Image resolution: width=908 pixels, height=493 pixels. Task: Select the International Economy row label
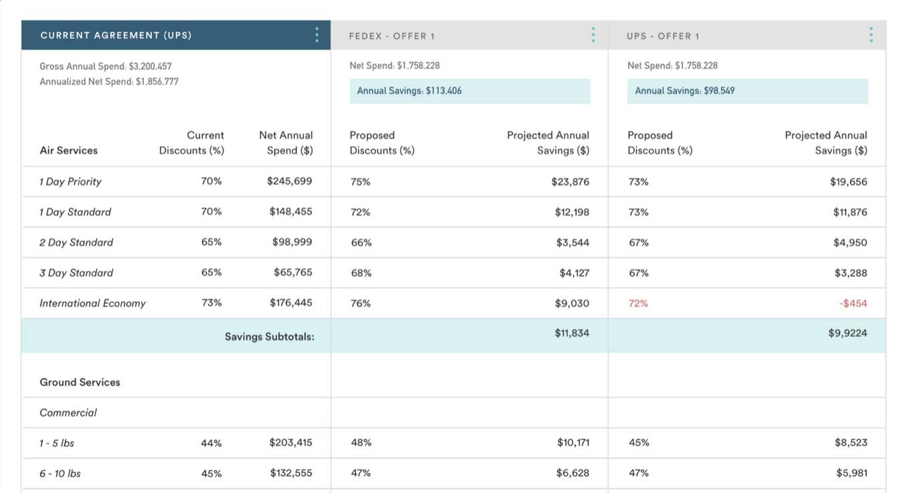[x=92, y=303]
